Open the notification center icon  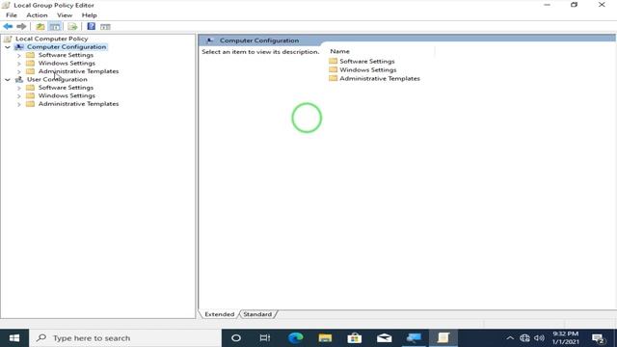[599, 338]
